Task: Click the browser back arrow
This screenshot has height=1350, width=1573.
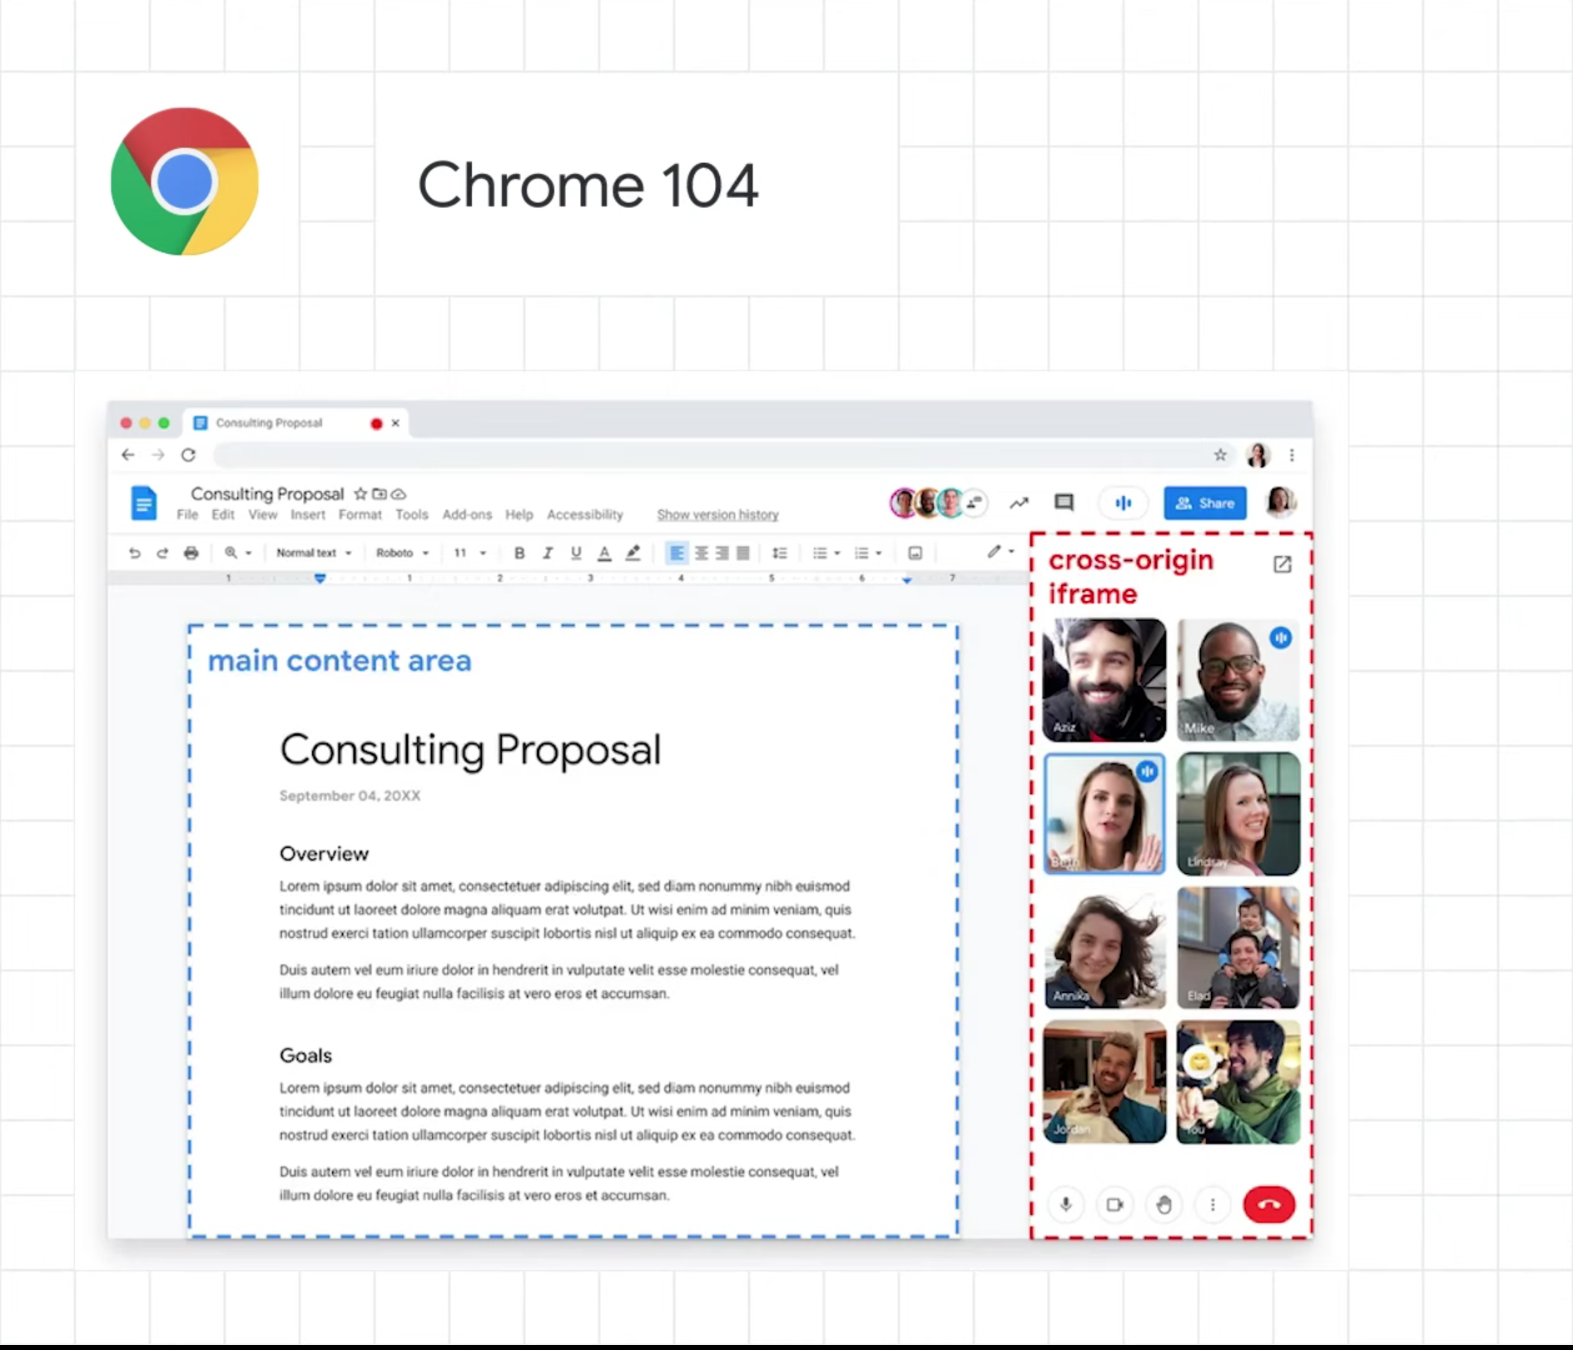Action: click(x=127, y=454)
